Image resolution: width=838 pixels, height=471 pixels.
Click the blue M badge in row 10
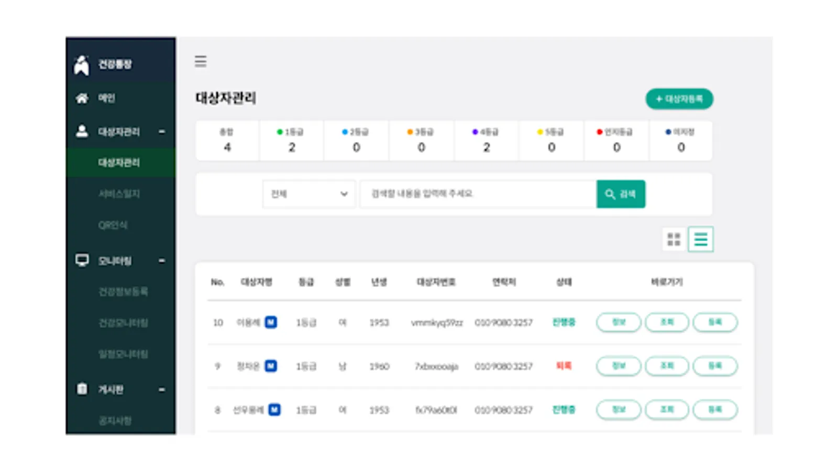tap(271, 322)
